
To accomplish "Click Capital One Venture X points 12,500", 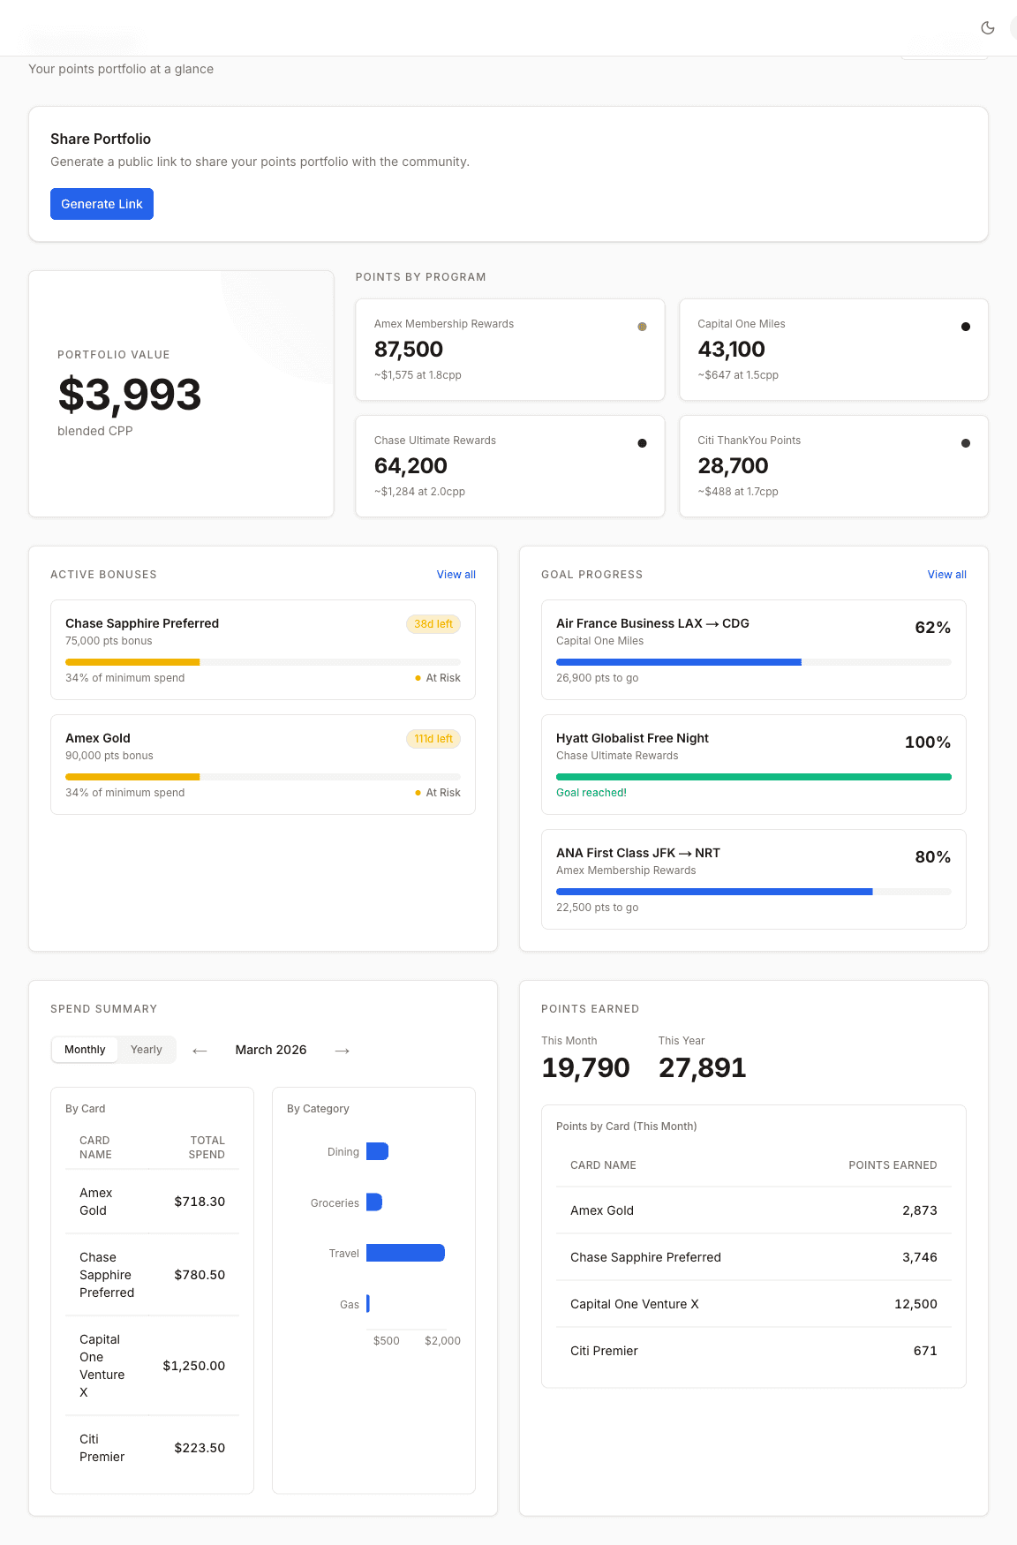I will coord(915,1304).
